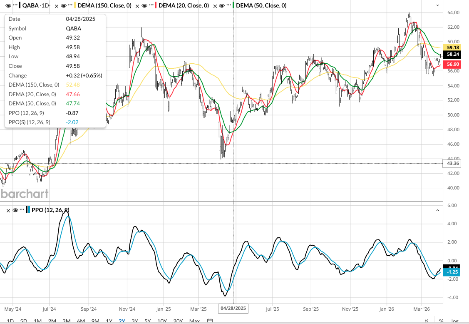Image resolution: width=469 pixels, height=324 pixels.
Task: Open the calendar date range picker
Action: pyautogui.click(x=210, y=321)
